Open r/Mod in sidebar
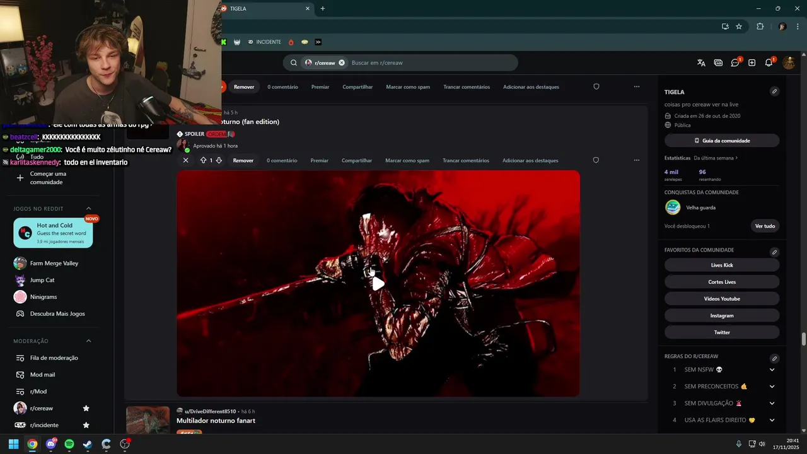 (38, 392)
